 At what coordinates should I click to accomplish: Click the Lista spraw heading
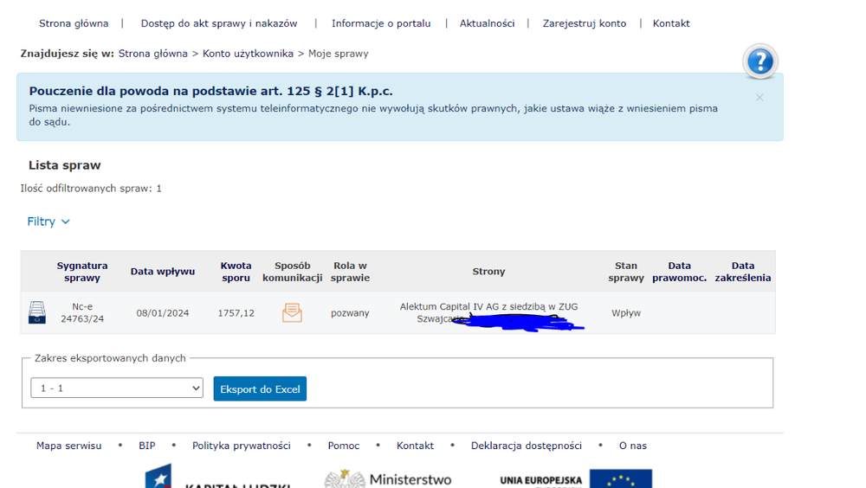[x=65, y=165]
